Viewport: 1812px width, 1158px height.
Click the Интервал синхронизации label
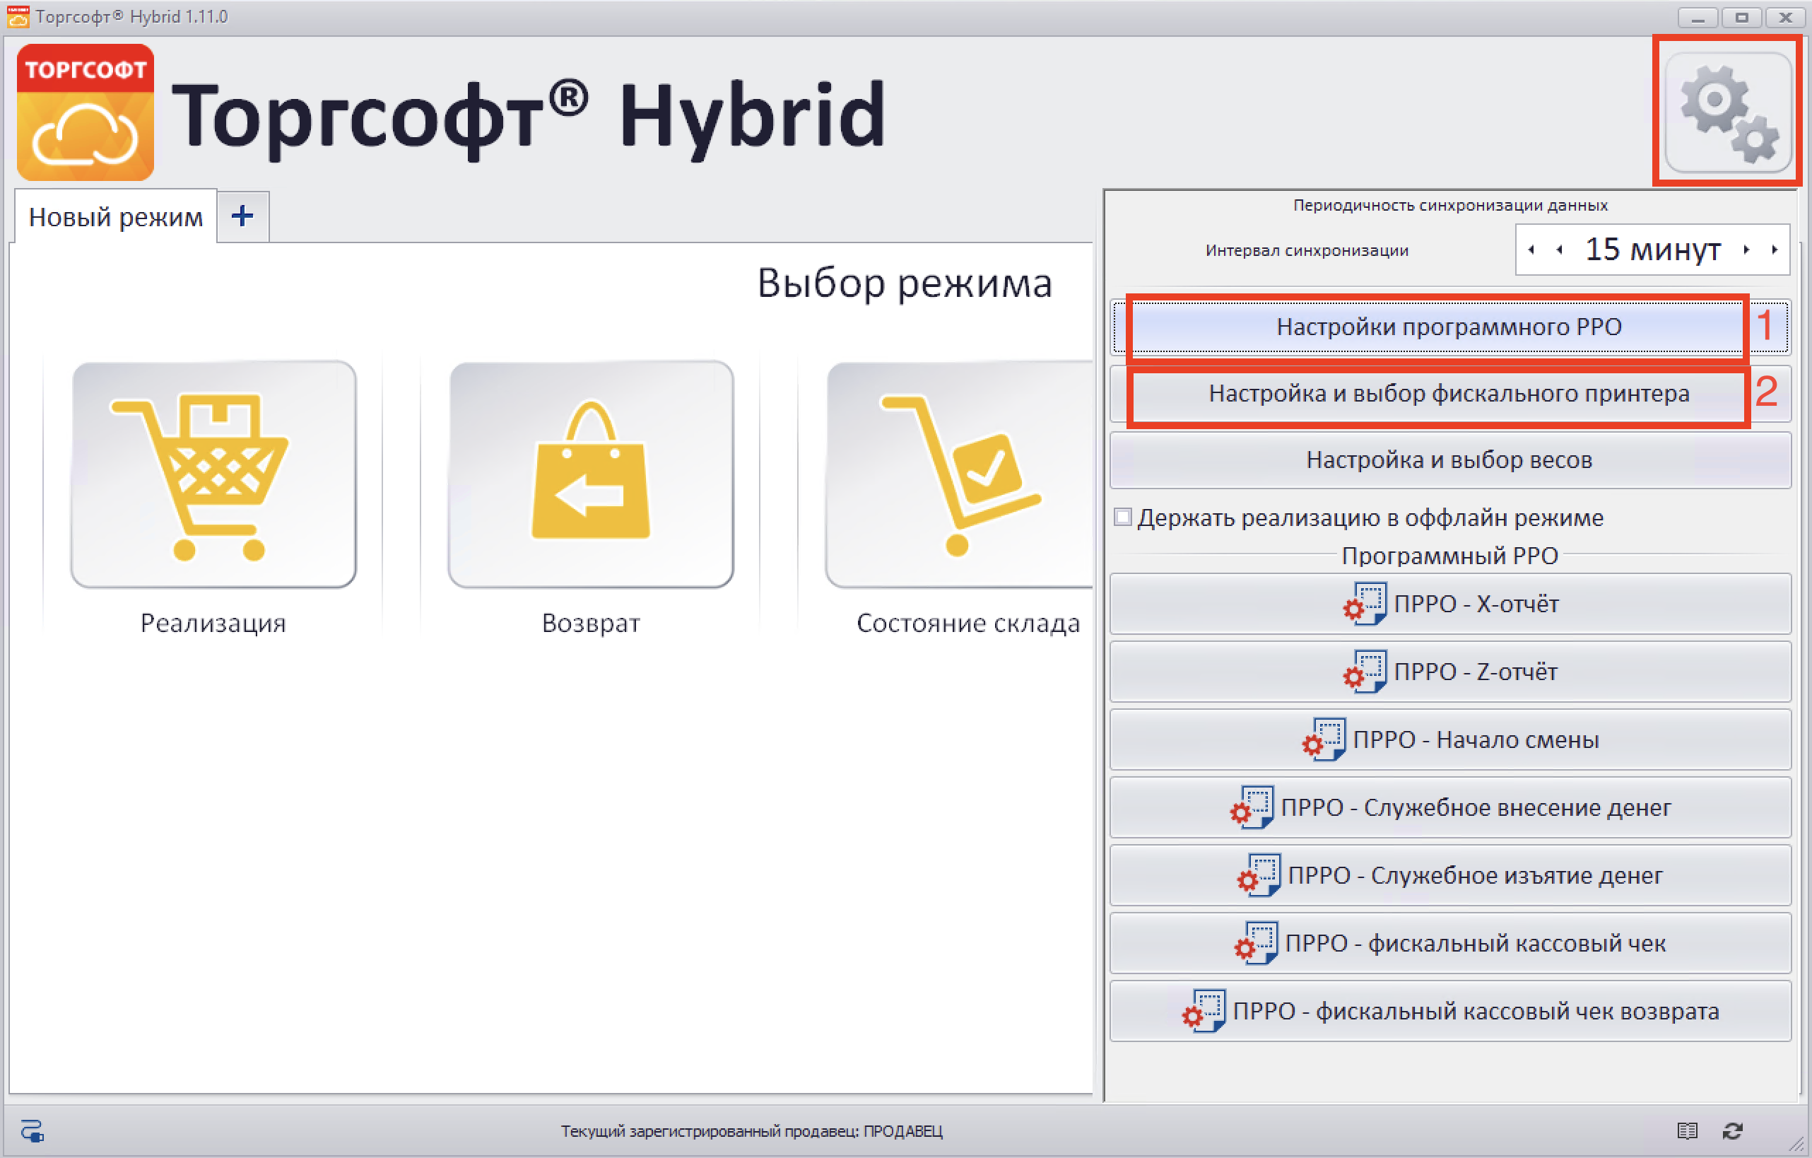1306,251
